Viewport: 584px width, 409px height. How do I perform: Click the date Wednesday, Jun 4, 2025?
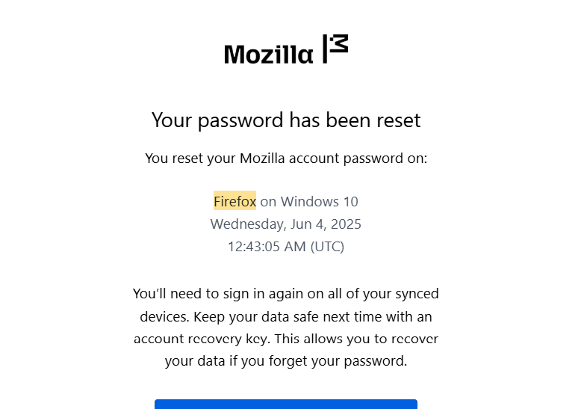click(286, 224)
